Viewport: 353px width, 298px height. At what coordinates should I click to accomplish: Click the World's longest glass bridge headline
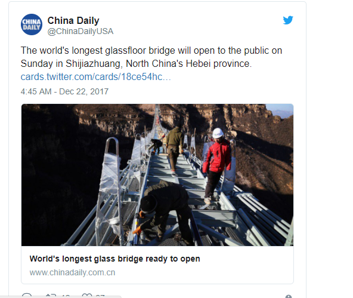pyautogui.click(x=114, y=259)
